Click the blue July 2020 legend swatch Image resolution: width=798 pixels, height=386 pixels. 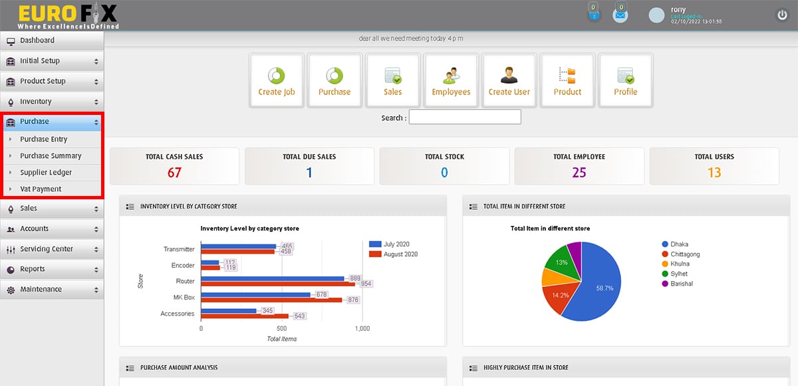tap(374, 244)
